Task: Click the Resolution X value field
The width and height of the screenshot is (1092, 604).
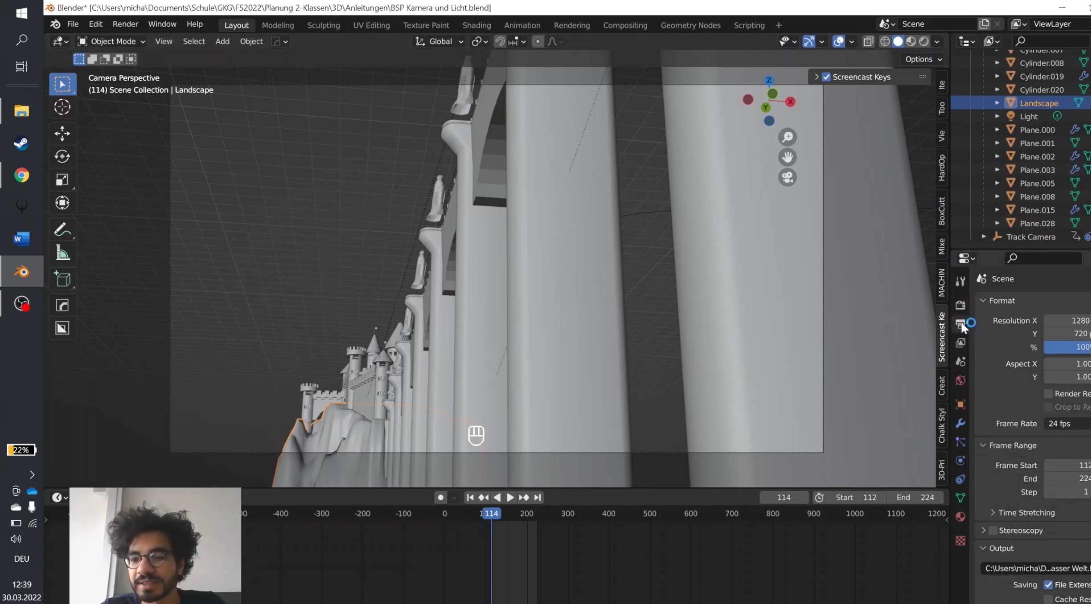Action: tap(1068, 320)
